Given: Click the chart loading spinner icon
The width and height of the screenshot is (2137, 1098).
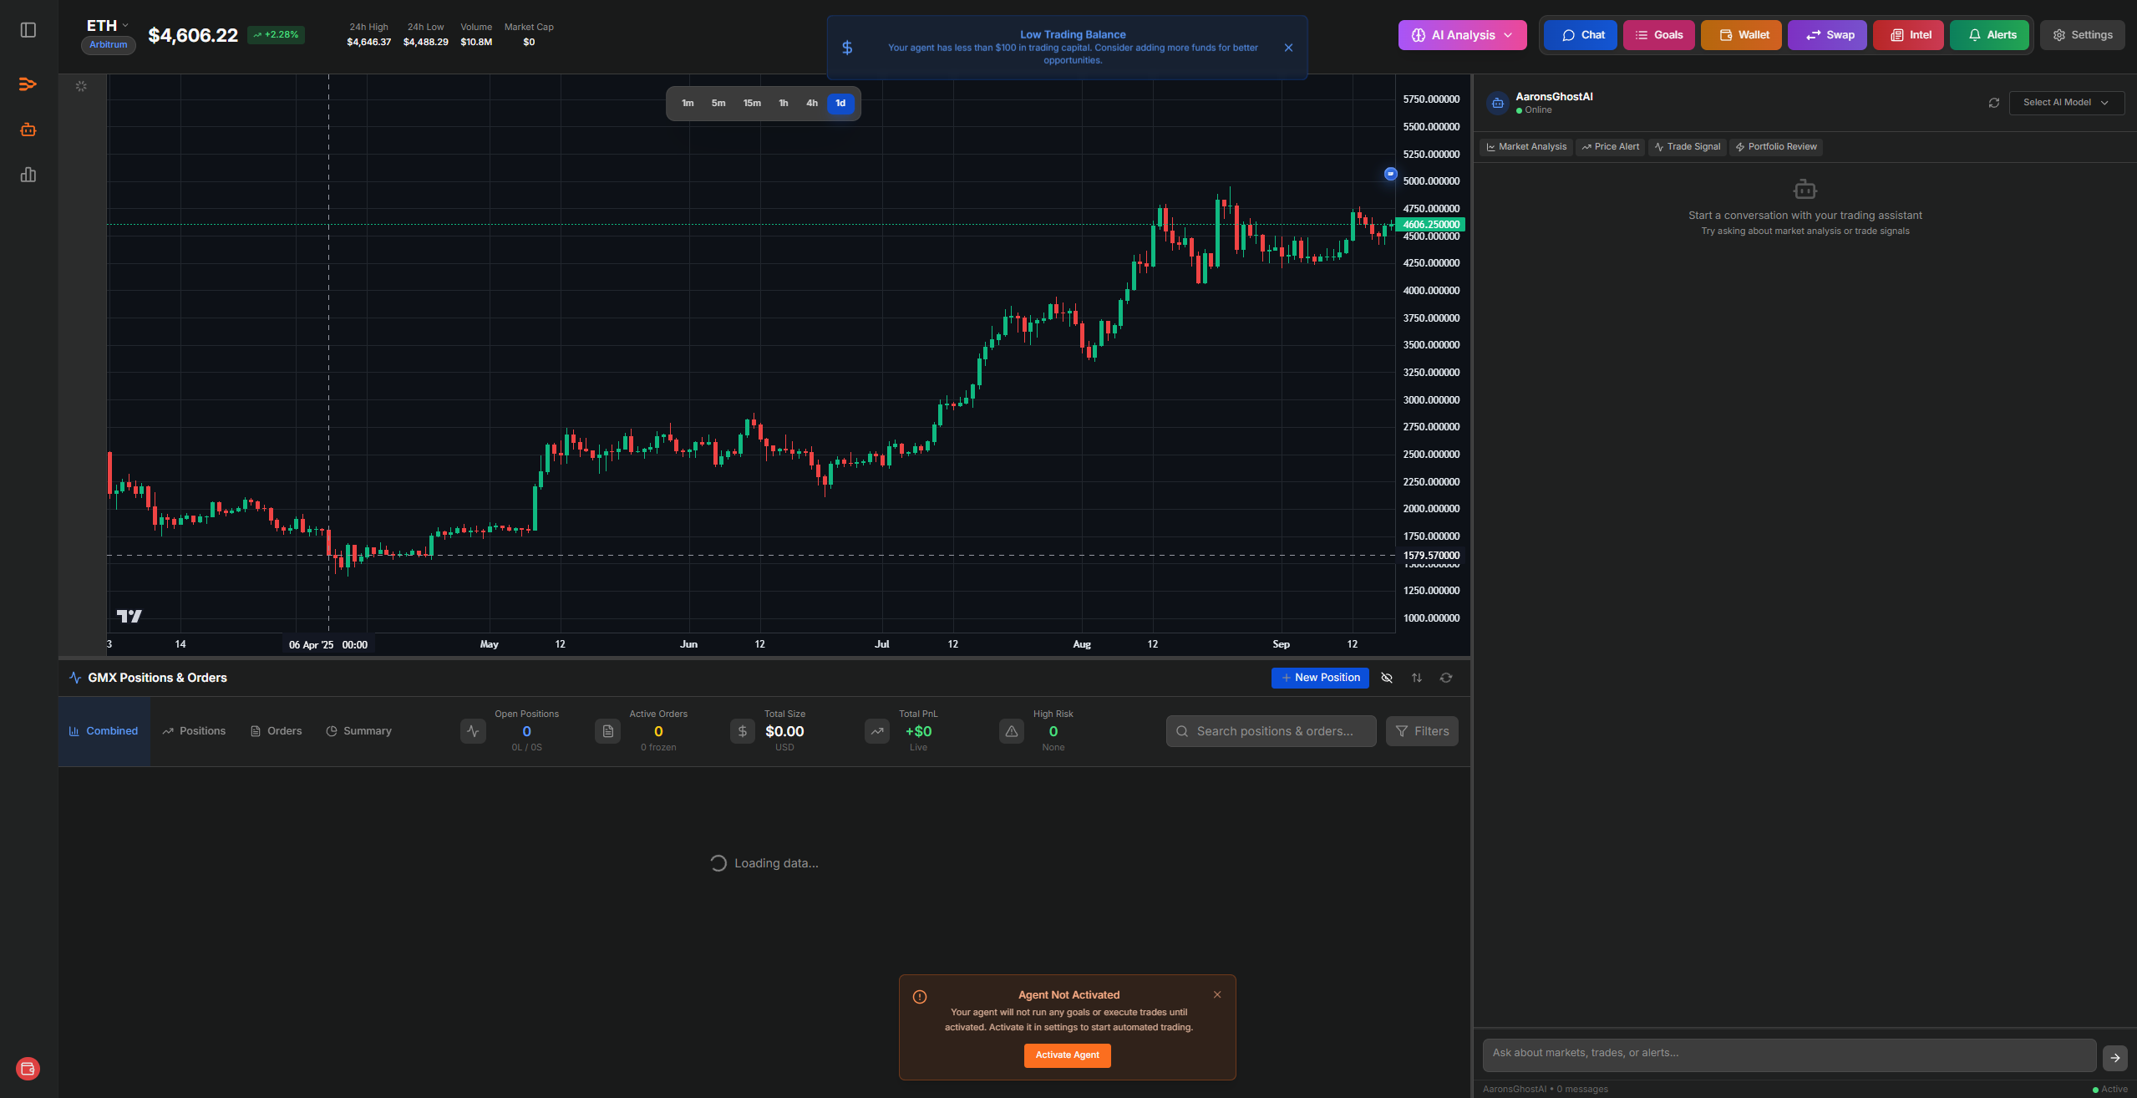Looking at the screenshot, I should pyautogui.click(x=81, y=86).
